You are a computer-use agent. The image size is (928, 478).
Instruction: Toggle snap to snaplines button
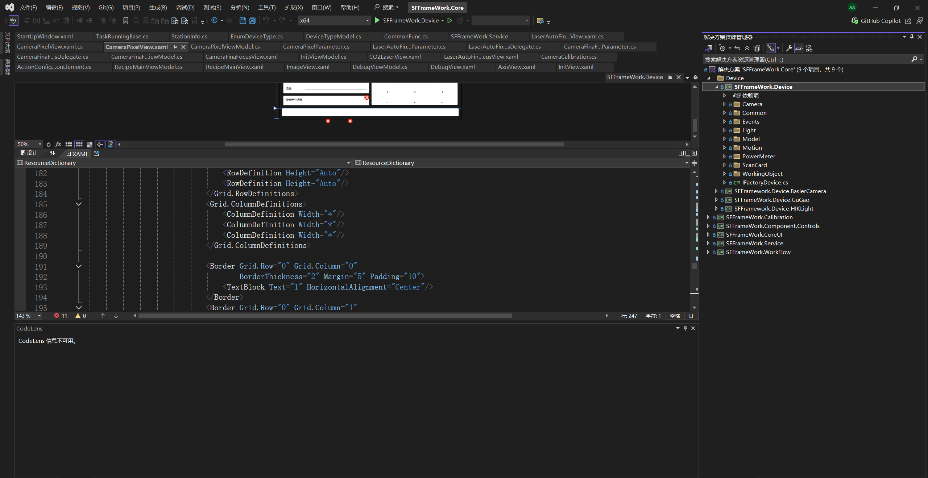click(100, 145)
